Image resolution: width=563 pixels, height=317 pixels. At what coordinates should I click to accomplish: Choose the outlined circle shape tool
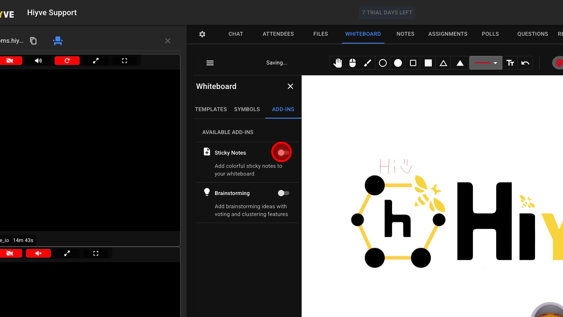coord(383,63)
